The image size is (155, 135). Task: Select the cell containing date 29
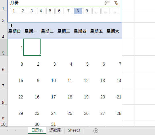point(16,113)
